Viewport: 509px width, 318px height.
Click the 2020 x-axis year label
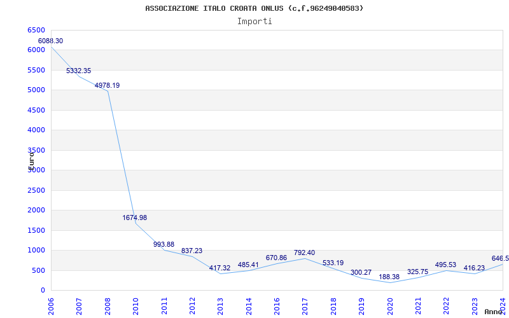[x=389, y=307]
